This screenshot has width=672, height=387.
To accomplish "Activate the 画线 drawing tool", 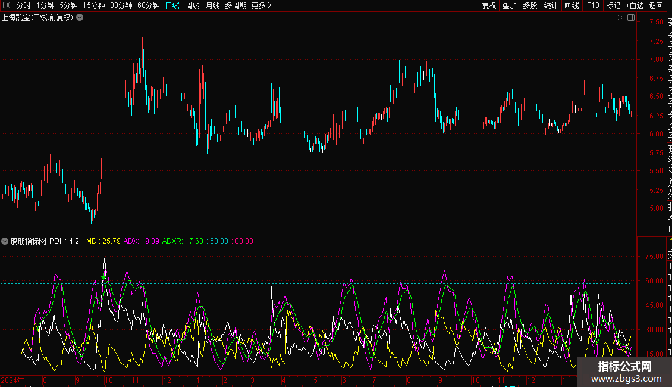I will (571, 5).
